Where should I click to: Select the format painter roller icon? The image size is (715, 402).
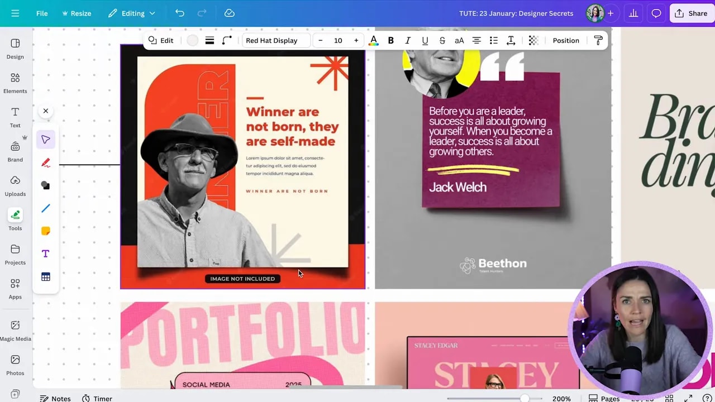(598, 40)
